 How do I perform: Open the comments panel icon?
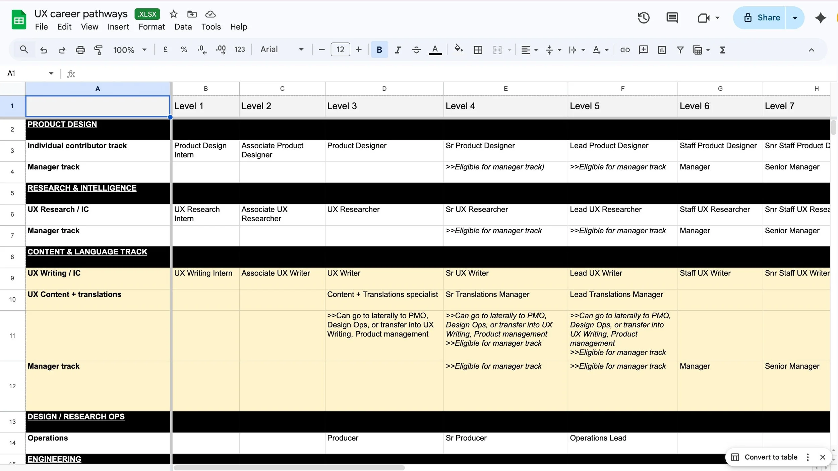tap(672, 18)
